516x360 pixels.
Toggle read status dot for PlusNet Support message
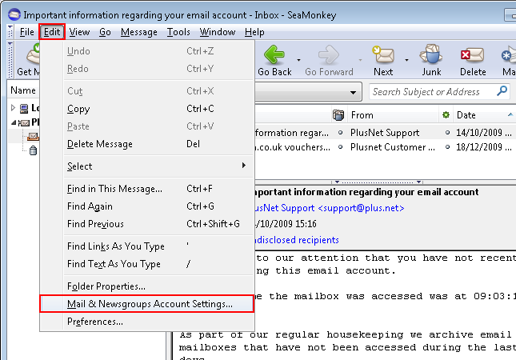341,131
